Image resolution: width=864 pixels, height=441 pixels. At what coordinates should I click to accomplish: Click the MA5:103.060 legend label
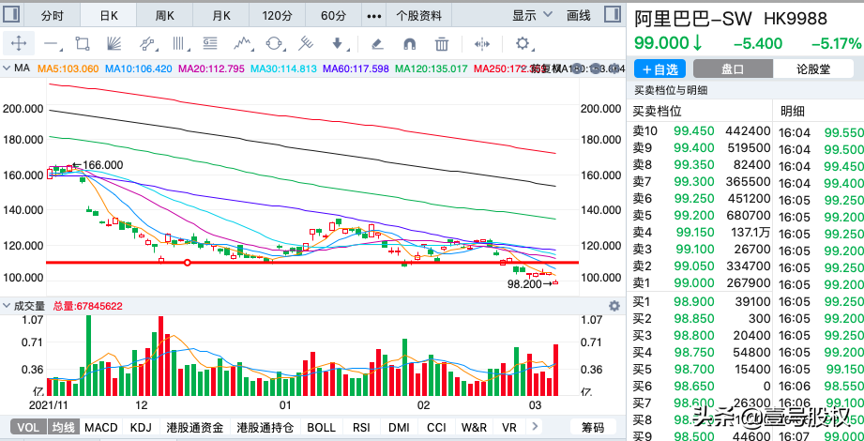coord(68,68)
